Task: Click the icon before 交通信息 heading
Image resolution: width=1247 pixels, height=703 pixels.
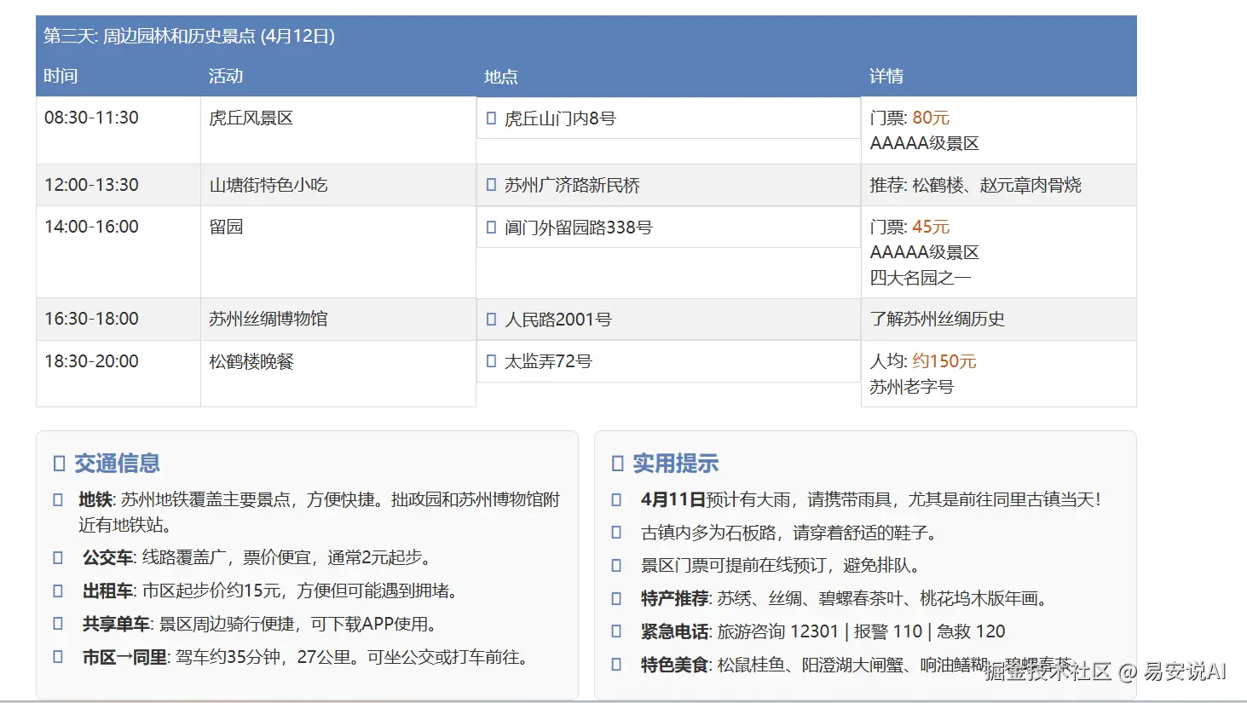Action: pos(59,464)
